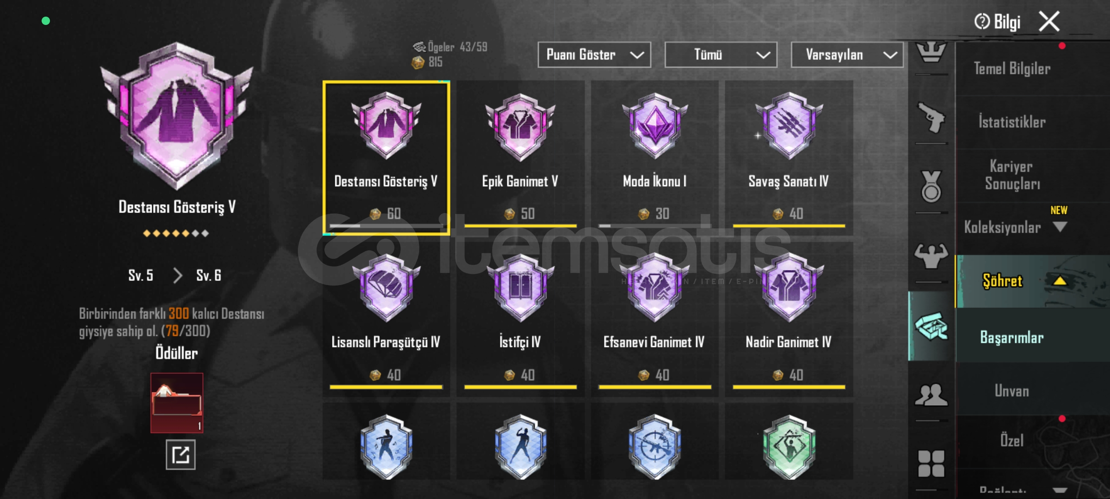
Task: Switch to Temel Bilgiler tab
Action: pos(1012,69)
